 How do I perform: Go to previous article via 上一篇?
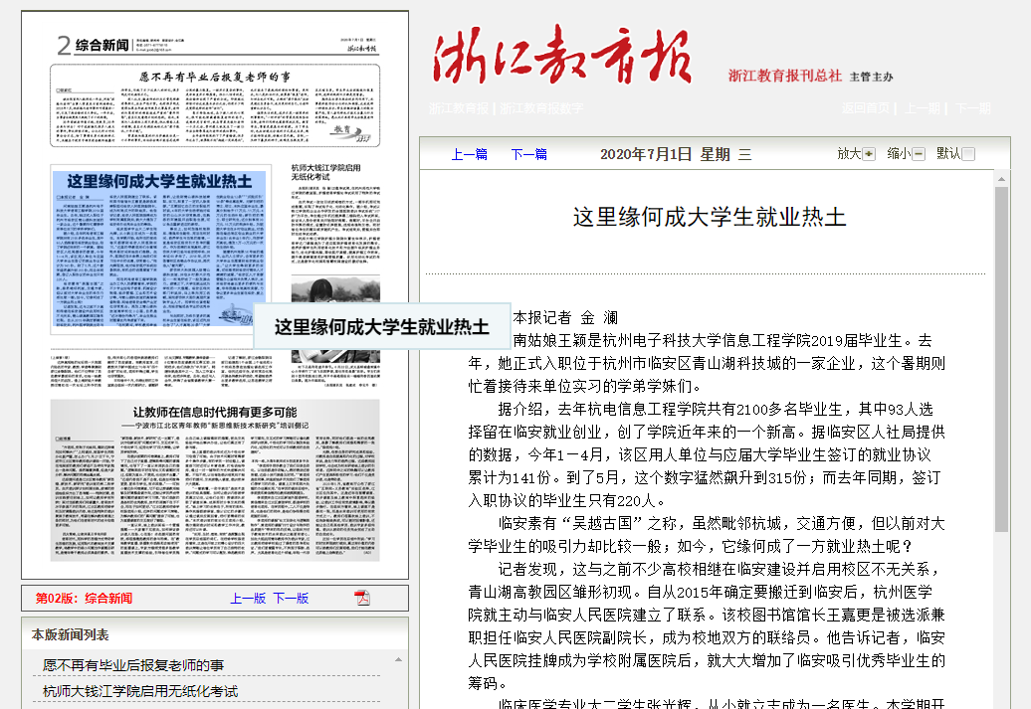pos(470,154)
